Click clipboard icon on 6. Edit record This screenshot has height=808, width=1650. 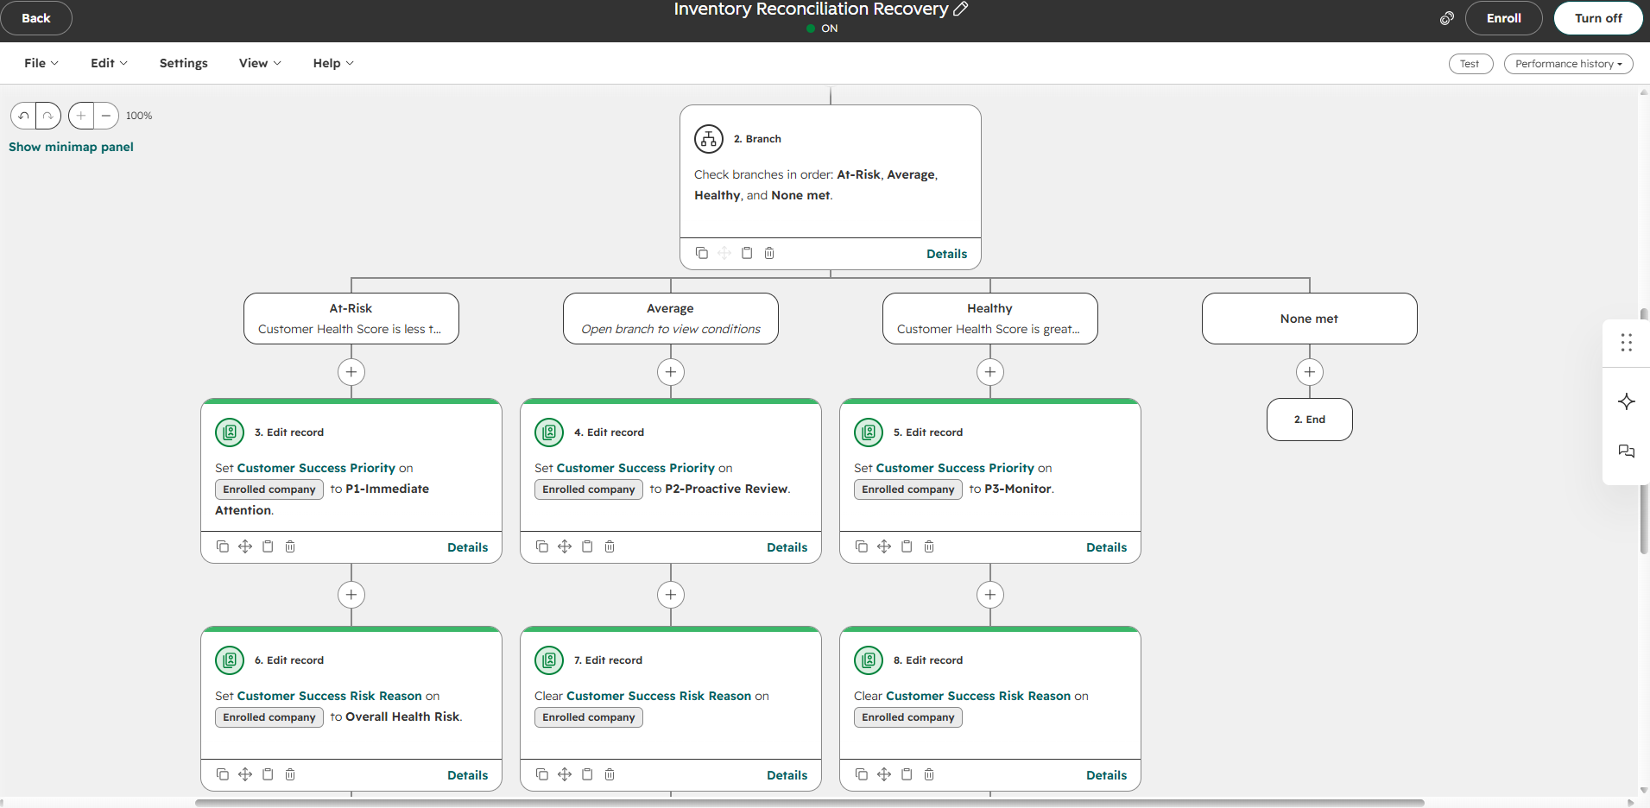[x=268, y=774]
